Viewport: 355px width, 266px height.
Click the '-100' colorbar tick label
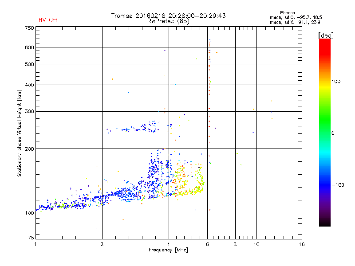pos(338,185)
